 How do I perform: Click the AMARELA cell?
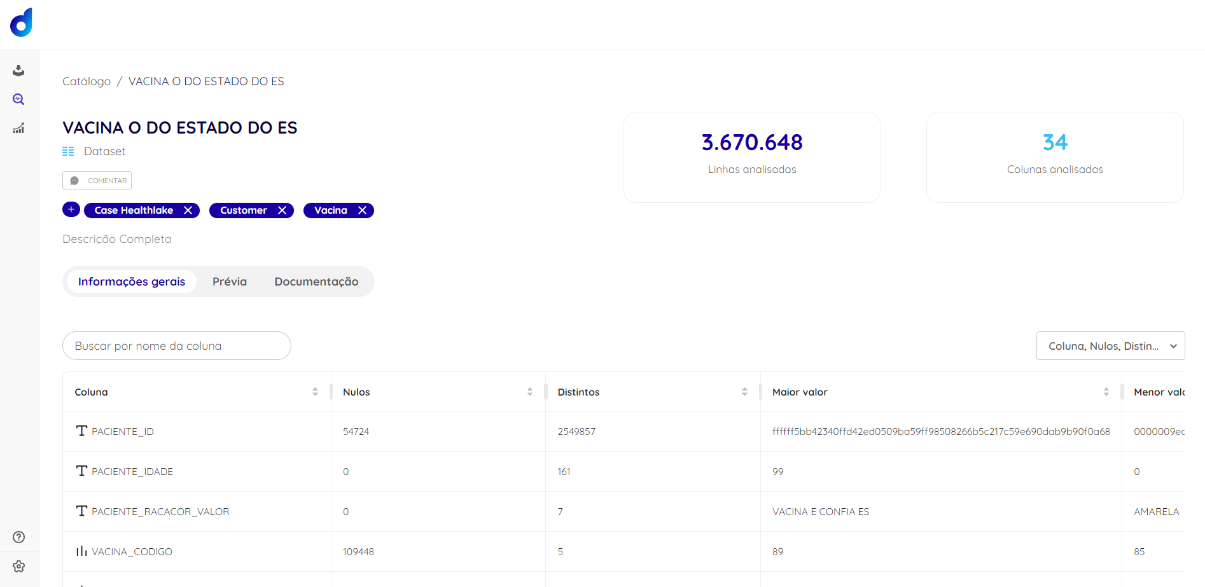1157,511
